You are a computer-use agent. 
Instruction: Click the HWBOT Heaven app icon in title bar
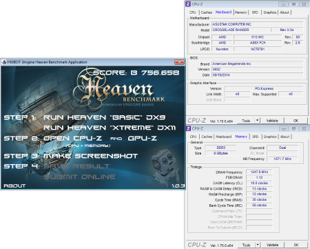[4, 62]
